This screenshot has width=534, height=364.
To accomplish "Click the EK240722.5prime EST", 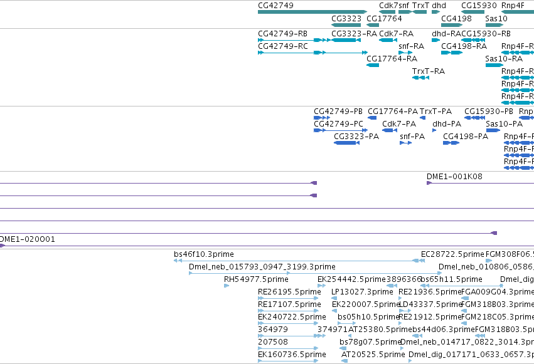I will [x=288, y=323].
